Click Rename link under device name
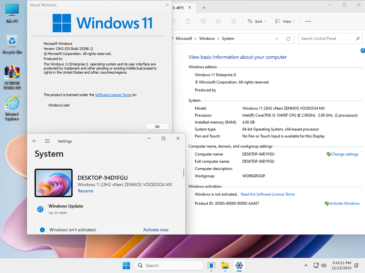Viewport: 365px width, 273px height. pyautogui.click(x=86, y=191)
